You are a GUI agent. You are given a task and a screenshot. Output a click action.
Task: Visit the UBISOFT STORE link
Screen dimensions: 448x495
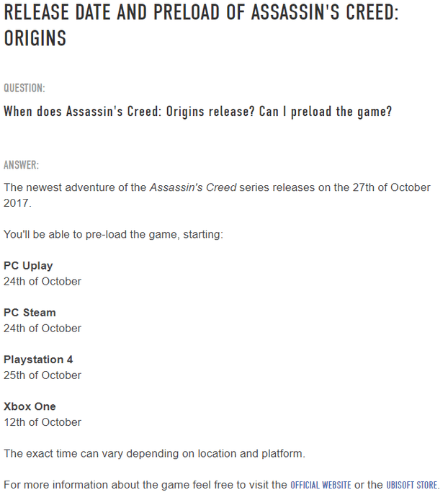[411, 485]
